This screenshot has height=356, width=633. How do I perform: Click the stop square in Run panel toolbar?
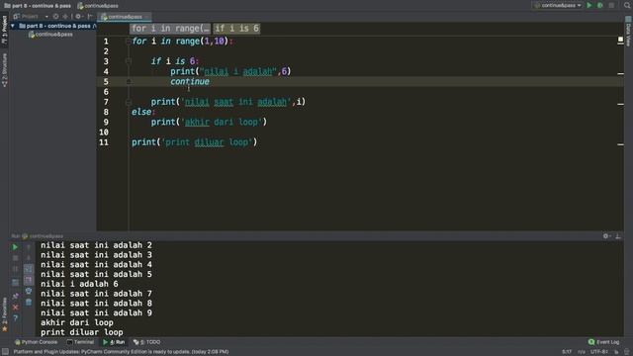pos(16,257)
